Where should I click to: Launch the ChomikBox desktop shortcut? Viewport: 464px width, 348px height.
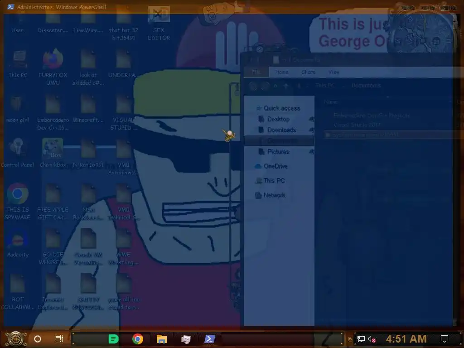(x=53, y=153)
